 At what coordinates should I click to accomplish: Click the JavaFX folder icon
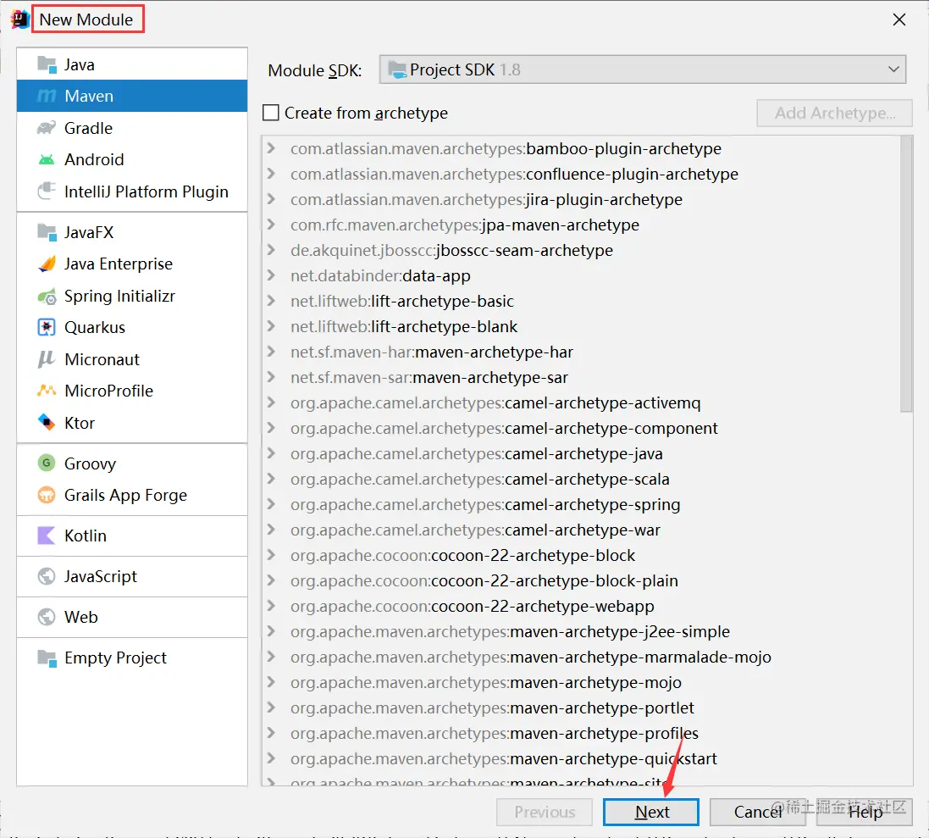point(47,231)
